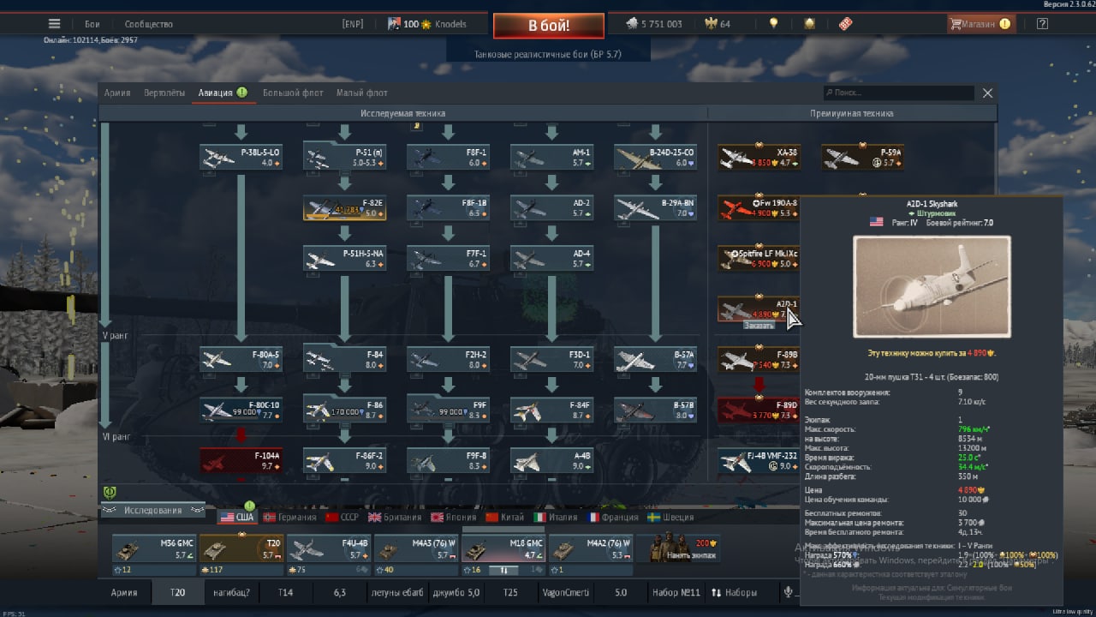This screenshot has width=1096, height=617.
Task: Toggle the Исследования panel
Action: pos(152,511)
